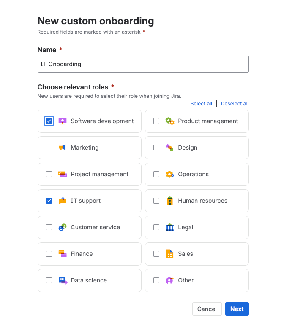Check the Finance role checkbox

coord(49,254)
